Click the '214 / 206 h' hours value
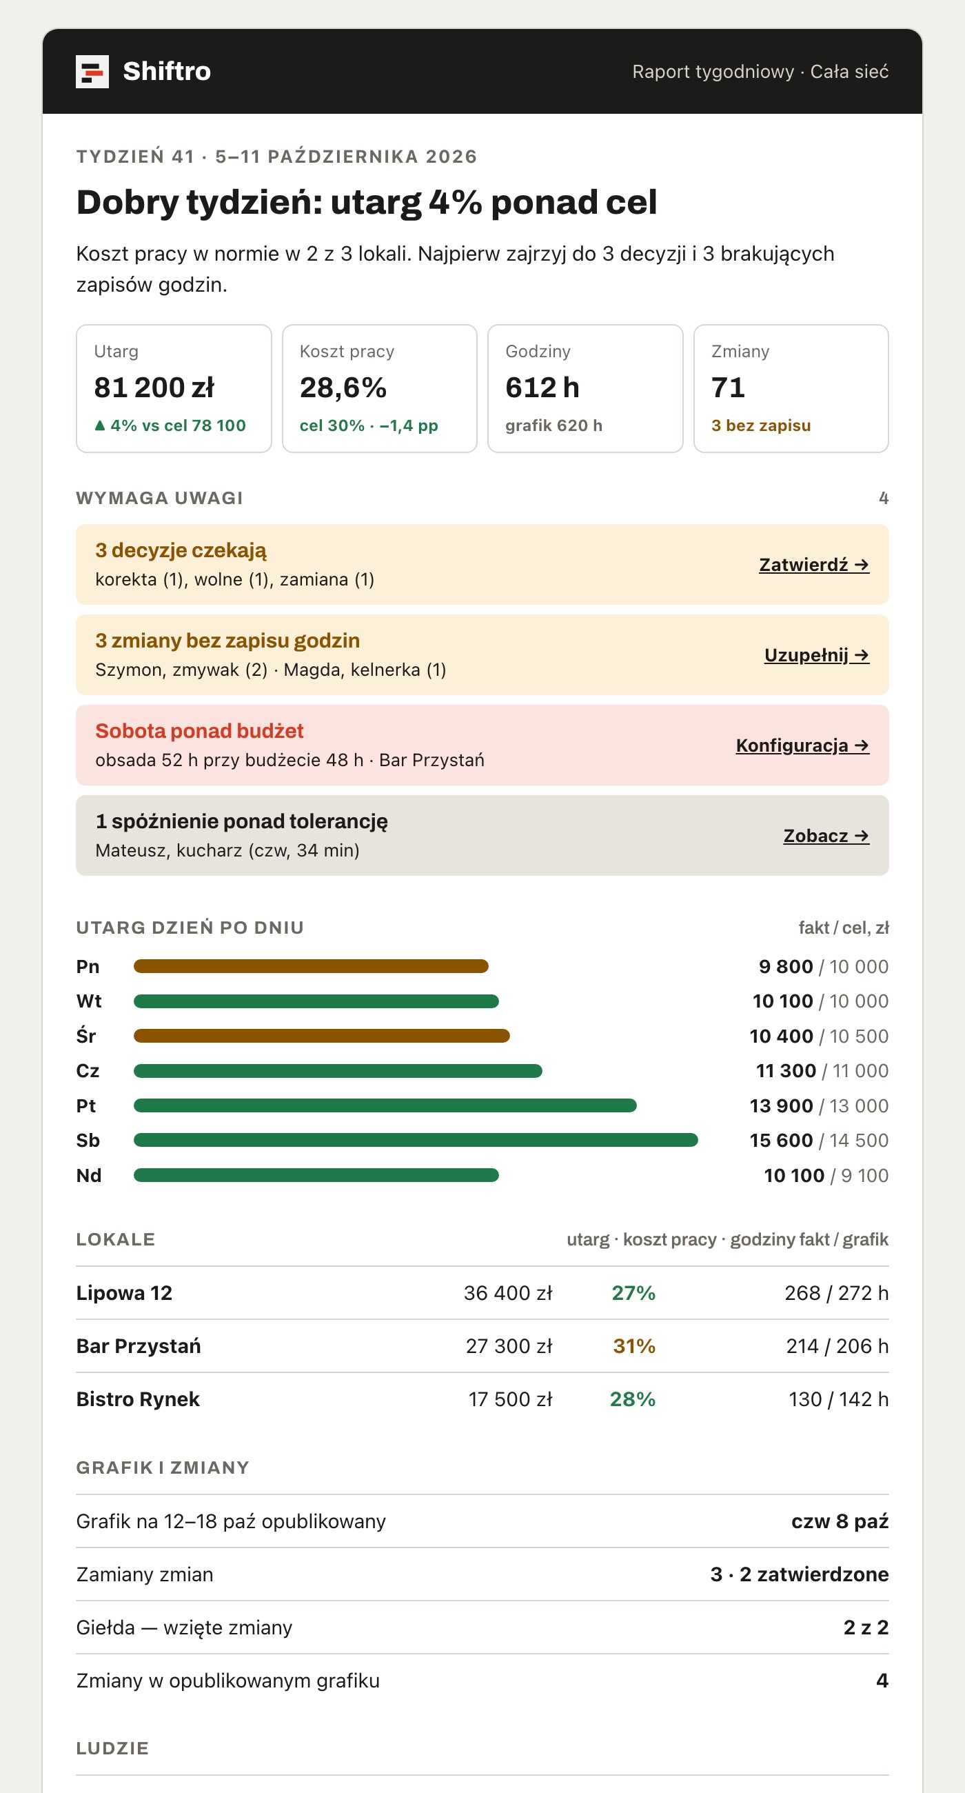Viewport: 965px width, 1793px height. pyautogui.click(x=837, y=1346)
